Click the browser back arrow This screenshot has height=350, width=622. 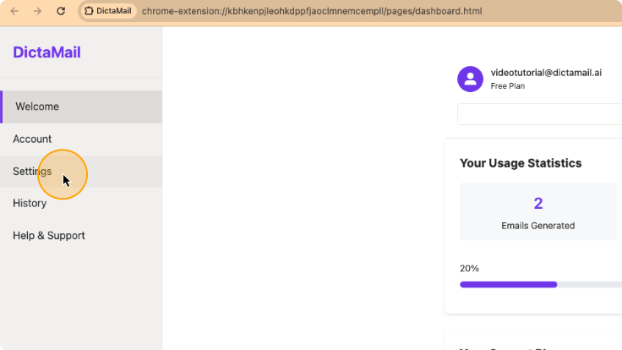pyautogui.click(x=14, y=11)
